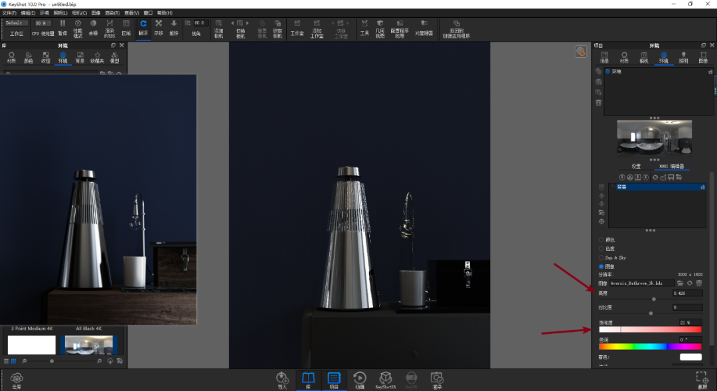
Task: Click the return to link application button
Action: click(456, 29)
